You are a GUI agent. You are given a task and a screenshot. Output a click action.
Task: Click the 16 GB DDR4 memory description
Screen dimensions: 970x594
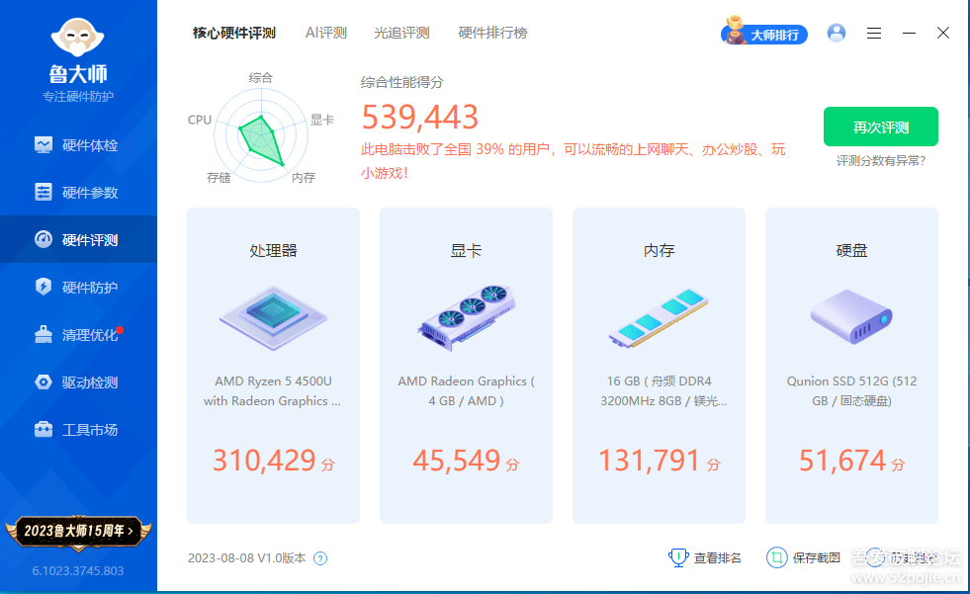[x=663, y=390]
